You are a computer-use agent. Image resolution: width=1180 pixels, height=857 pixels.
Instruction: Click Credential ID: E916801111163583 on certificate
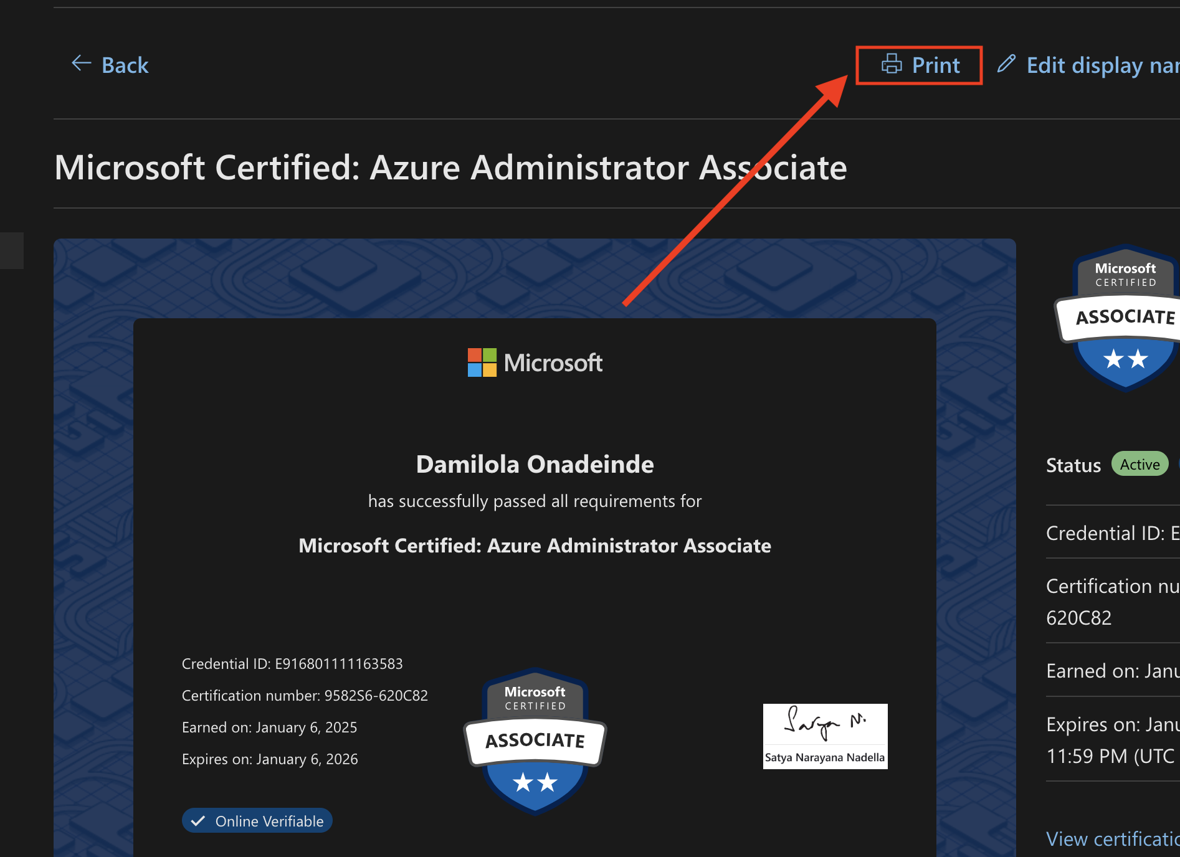[x=292, y=664]
